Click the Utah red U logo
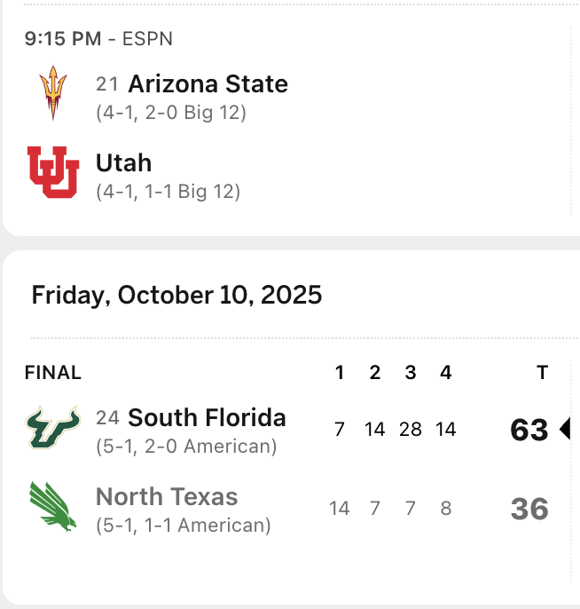The width and height of the screenshot is (580, 609). [x=53, y=172]
